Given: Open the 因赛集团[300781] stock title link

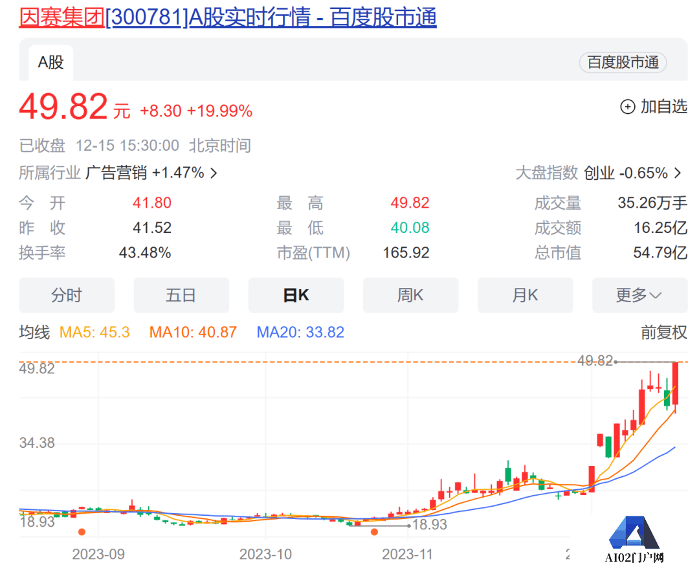Looking at the screenshot, I should [227, 17].
